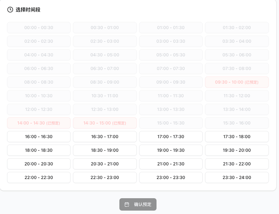This screenshot has width=279, height=214.
Task: Choose the 18:30 - 19:00 slot
Action: click(x=105, y=150)
